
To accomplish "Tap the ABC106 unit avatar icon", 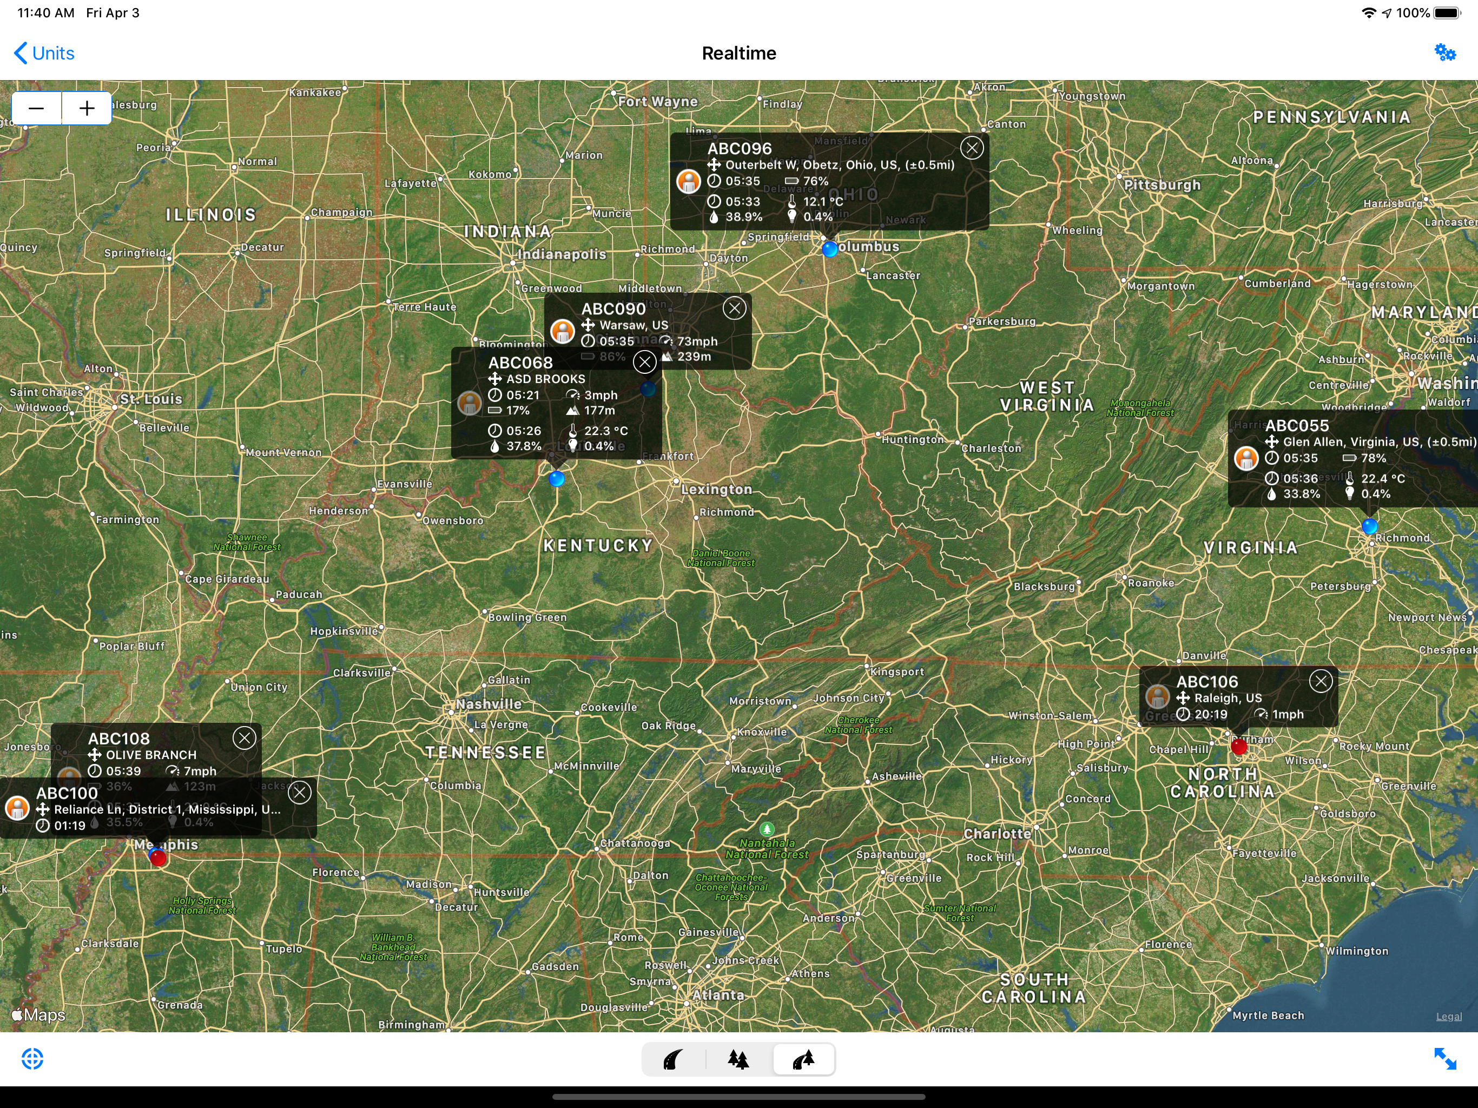I will point(1157,697).
